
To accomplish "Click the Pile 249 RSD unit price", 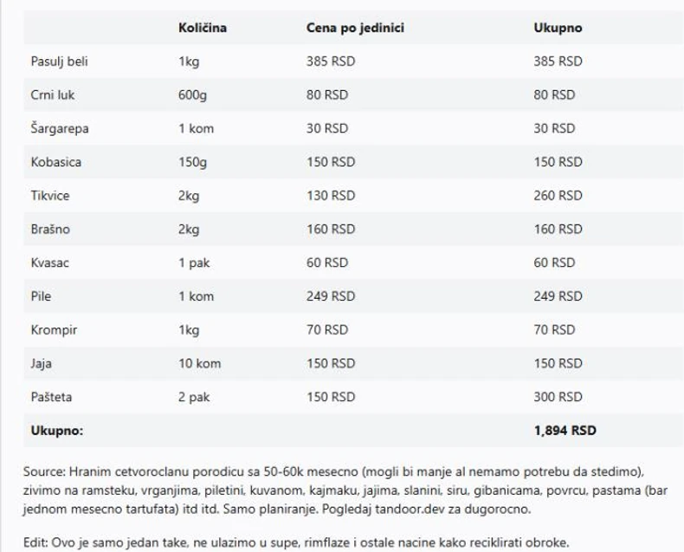I will [x=331, y=296].
